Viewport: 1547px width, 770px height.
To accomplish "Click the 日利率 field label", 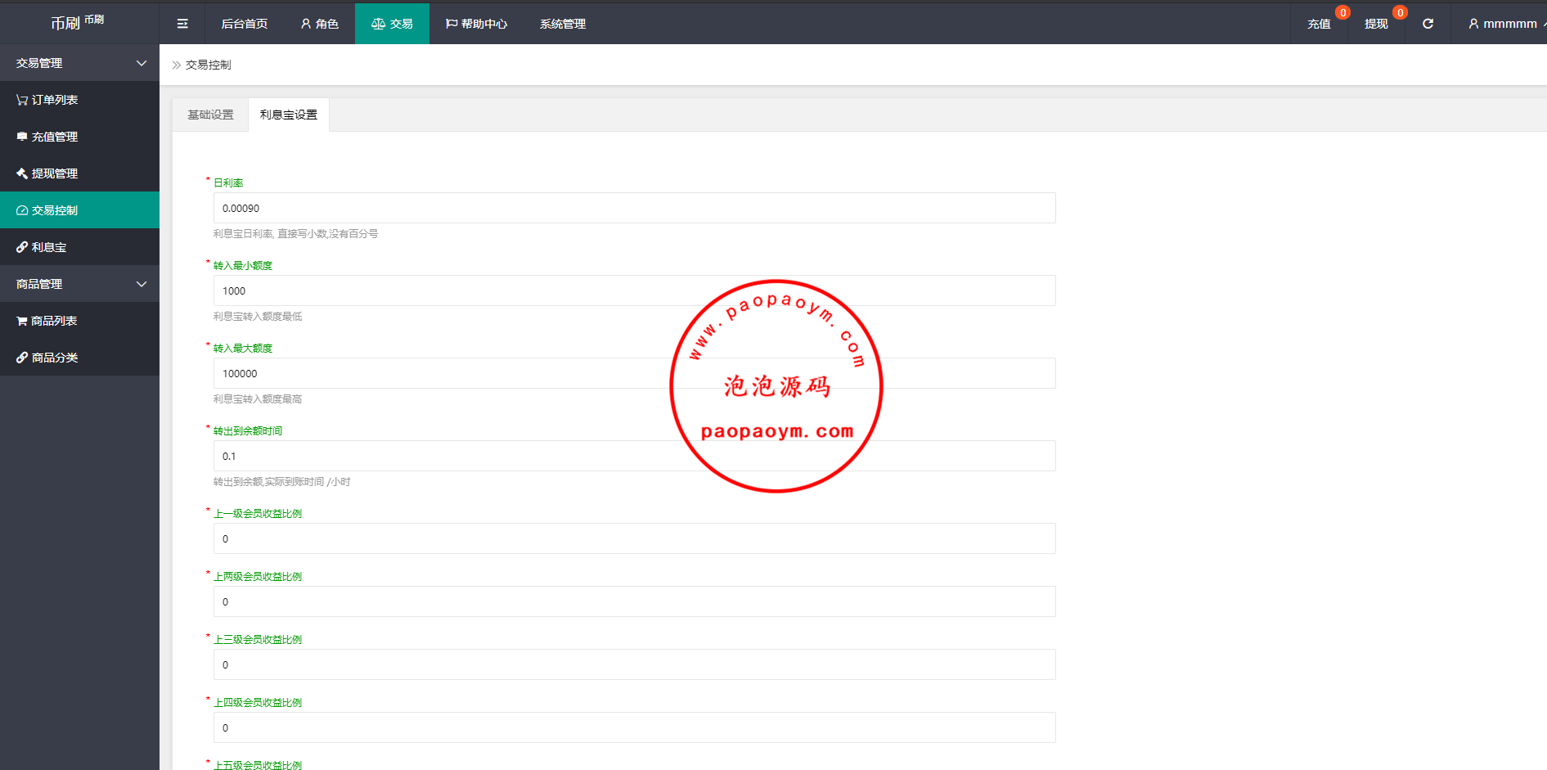I will pos(228,182).
